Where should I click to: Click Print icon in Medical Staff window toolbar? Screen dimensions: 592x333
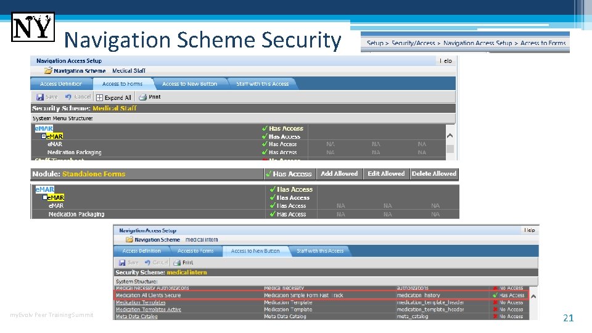[x=142, y=97]
